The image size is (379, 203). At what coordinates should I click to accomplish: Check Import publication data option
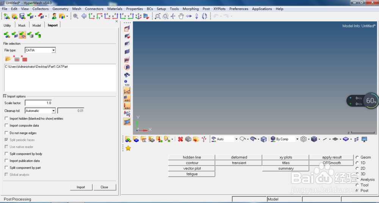coord(6,161)
